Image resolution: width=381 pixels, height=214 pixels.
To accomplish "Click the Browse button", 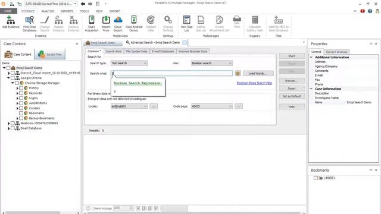I will pos(292,81).
